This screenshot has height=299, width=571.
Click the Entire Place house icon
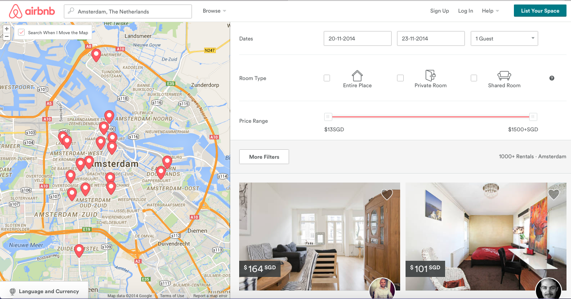click(357, 75)
